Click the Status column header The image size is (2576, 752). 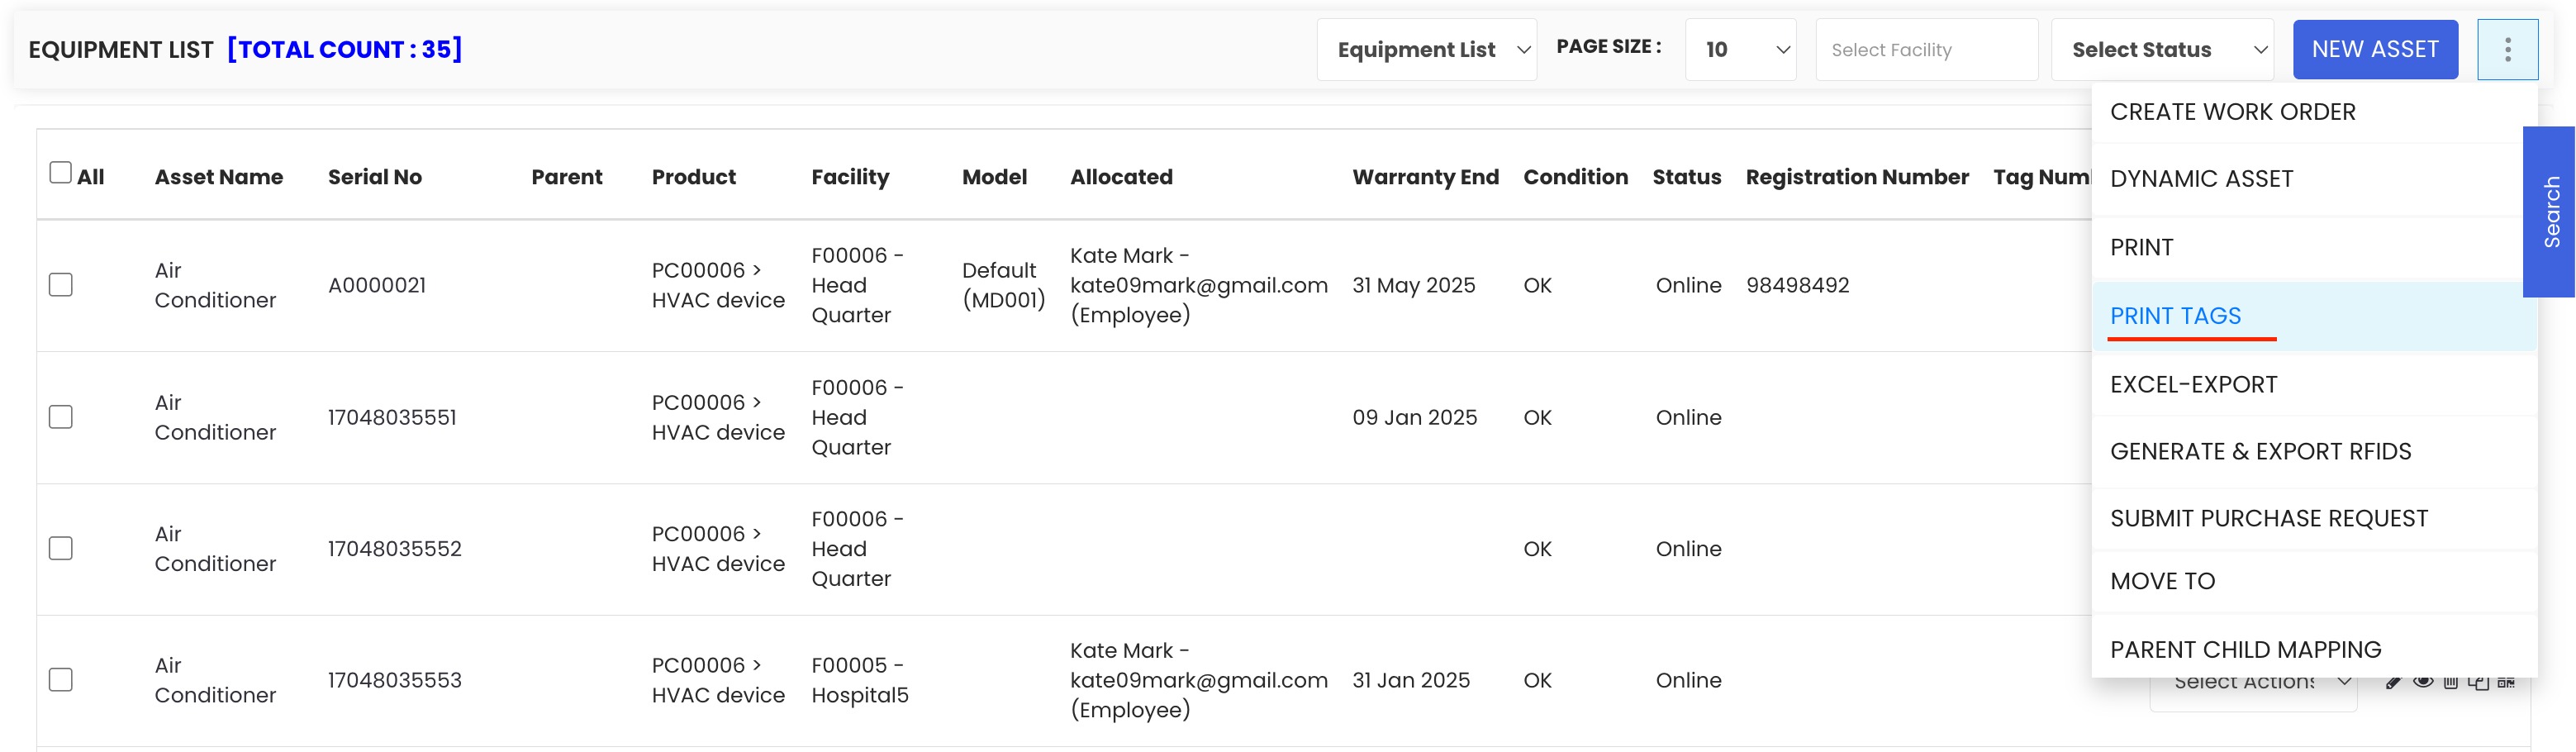click(x=1686, y=177)
